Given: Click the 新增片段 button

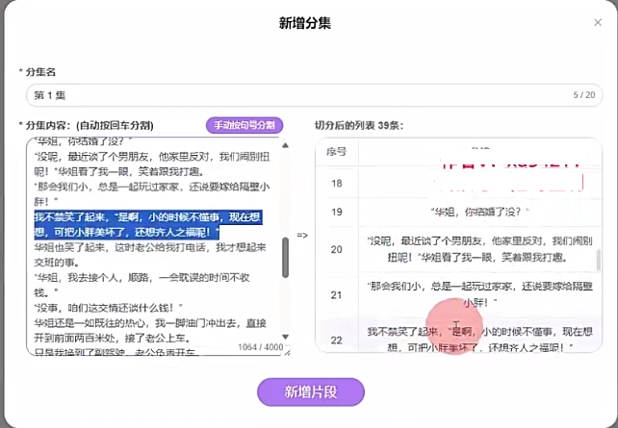Looking at the screenshot, I should [x=311, y=391].
